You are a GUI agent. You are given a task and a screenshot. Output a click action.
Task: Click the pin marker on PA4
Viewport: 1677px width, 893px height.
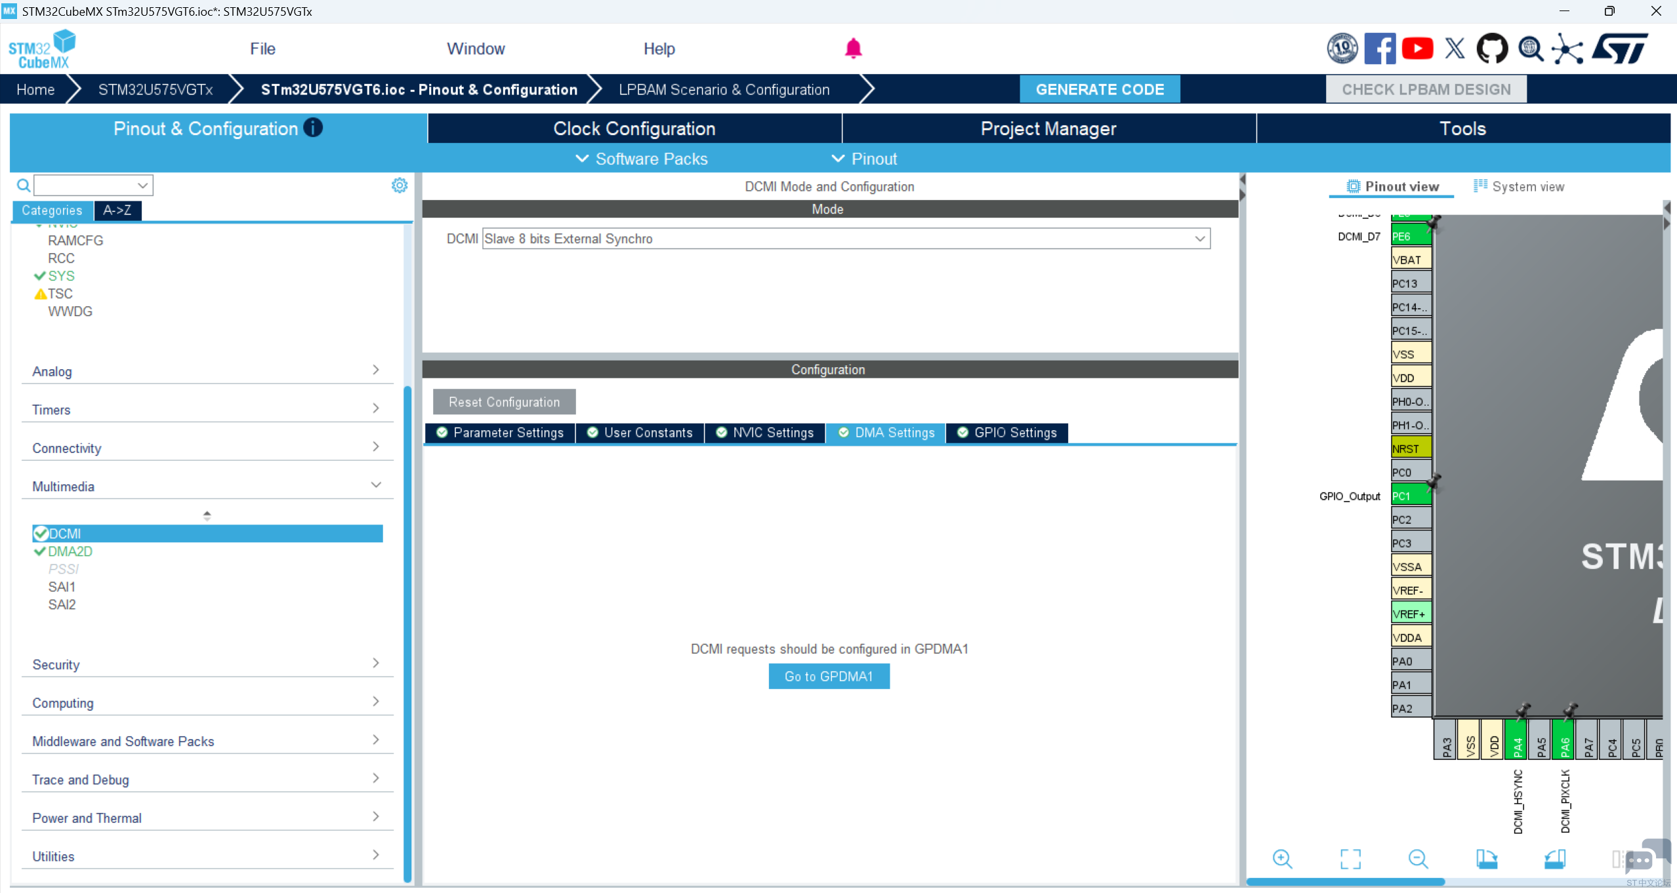tap(1522, 711)
